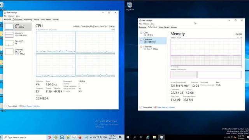Open Users tab in left Task Manager
The image size is (249, 140).
pyautogui.click(x=42, y=19)
